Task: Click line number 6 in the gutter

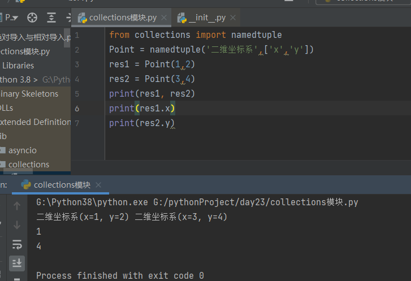Action: pyautogui.click(x=77, y=109)
